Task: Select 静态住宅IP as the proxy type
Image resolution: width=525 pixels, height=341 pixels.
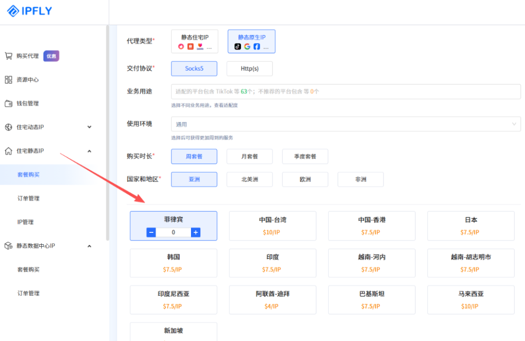Action: [x=194, y=41]
